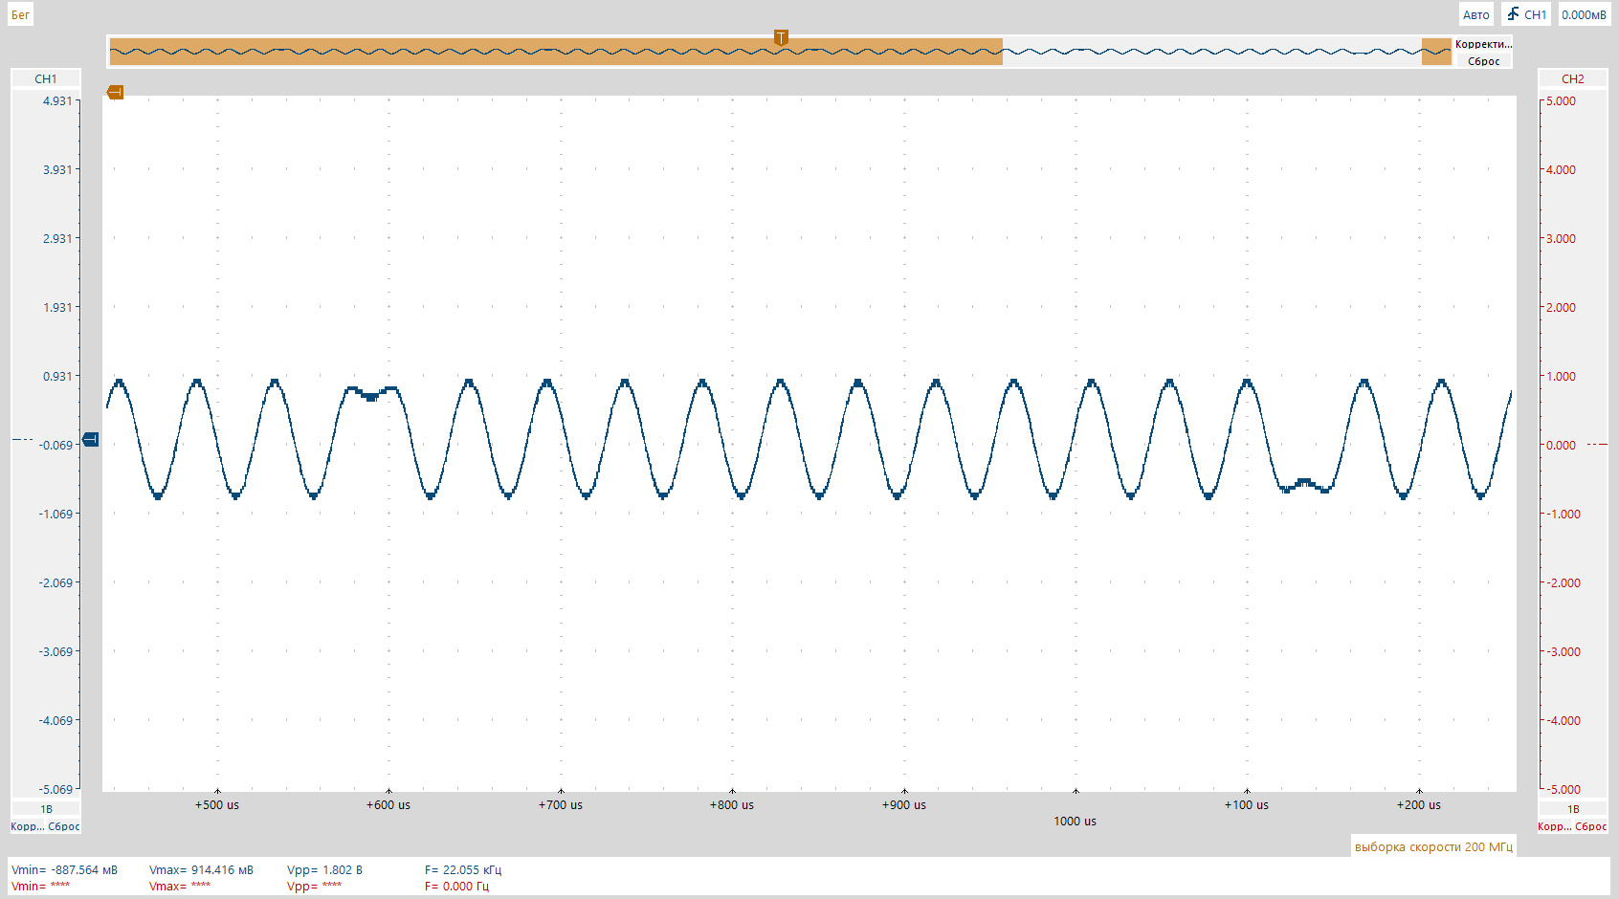Open the CH2 1В volts-per-division selector
Image resolution: width=1619 pixels, height=899 pixels.
pyautogui.click(x=1573, y=809)
